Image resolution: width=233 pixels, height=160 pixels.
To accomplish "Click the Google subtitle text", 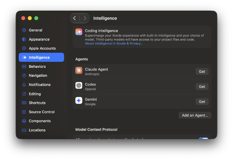I will (x=90, y=104).
